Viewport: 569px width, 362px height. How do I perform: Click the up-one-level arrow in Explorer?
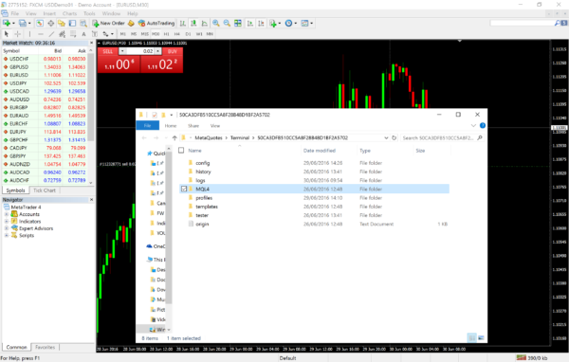pyautogui.click(x=174, y=137)
